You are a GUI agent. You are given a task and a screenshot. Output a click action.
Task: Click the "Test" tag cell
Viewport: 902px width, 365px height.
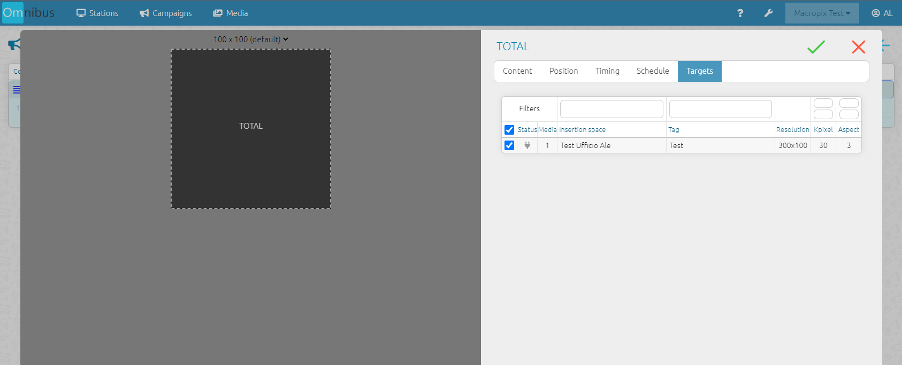721,145
